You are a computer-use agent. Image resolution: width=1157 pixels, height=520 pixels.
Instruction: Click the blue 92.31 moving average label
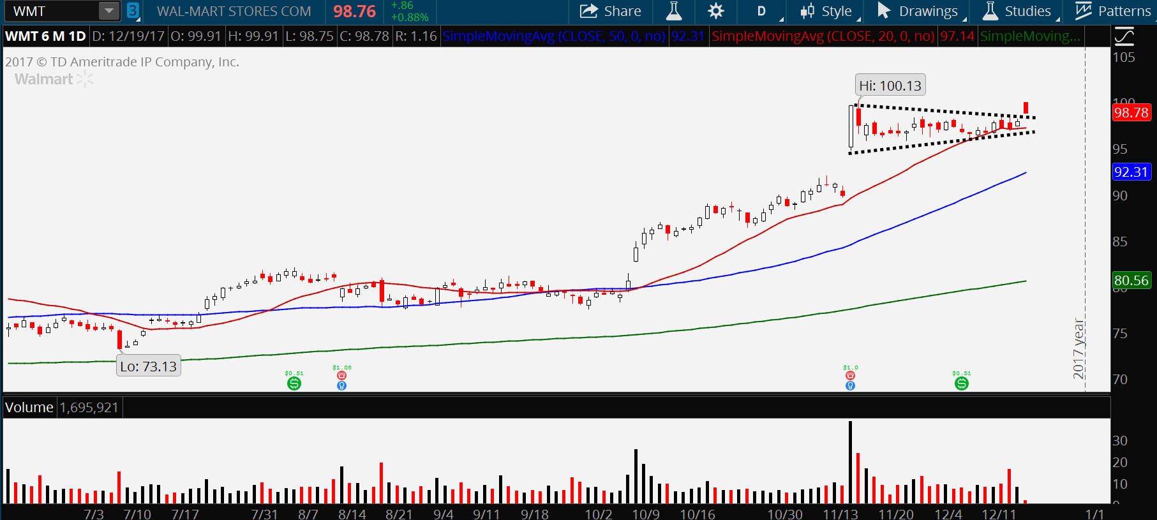pyautogui.click(x=1131, y=172)
